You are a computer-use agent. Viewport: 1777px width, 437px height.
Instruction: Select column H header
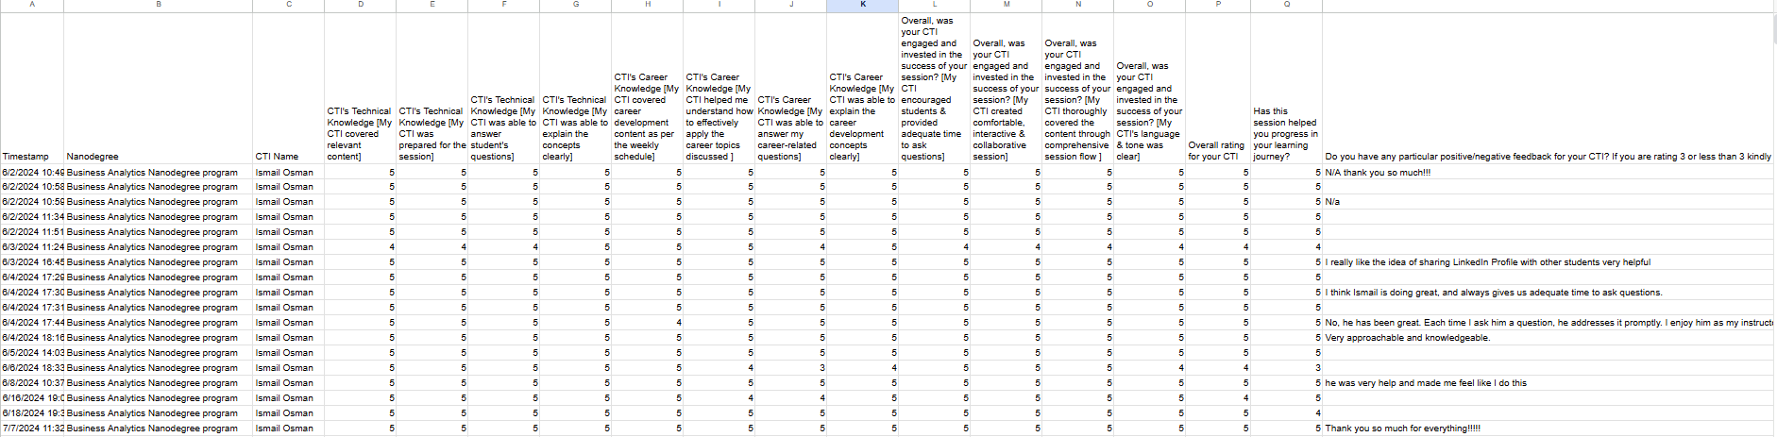pos(648,5)
